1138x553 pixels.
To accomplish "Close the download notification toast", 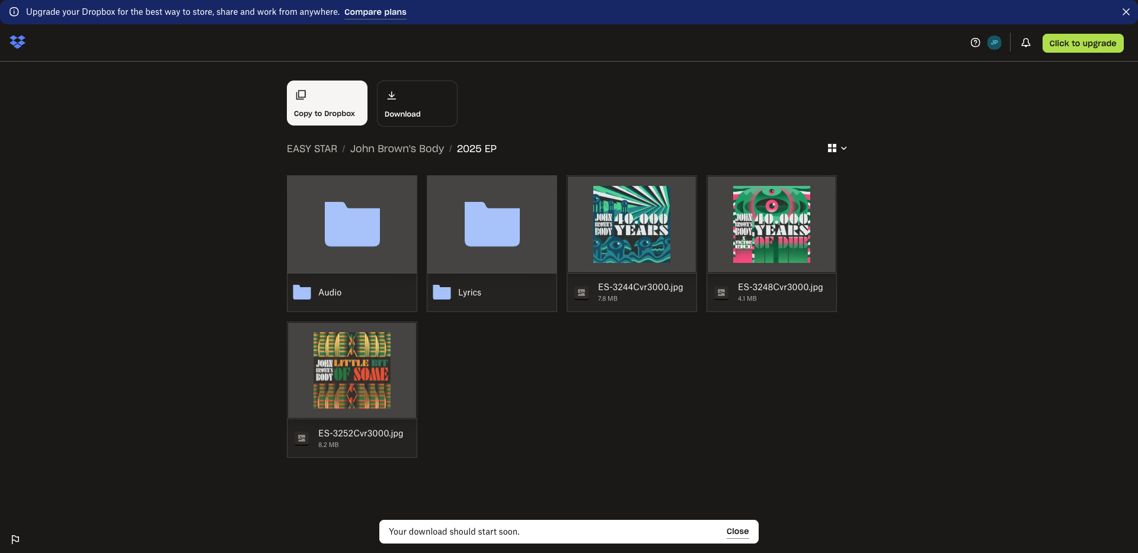I will coord(737,532).
